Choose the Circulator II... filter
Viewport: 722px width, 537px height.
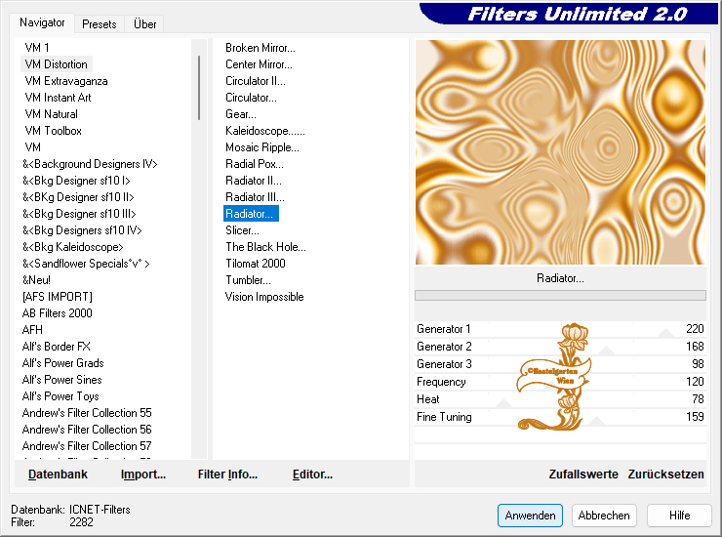pyautogui.click(x=256, y=81)
